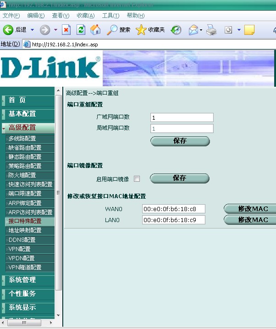Click 修改MAC button for LAN0
Screen dimensions: 276x329
250,220
